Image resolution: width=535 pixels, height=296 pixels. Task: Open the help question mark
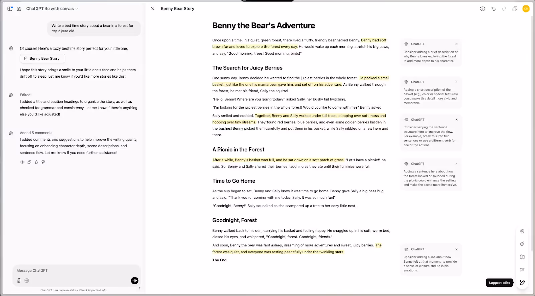pos(140,288)
